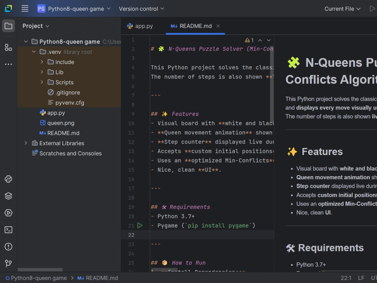Open the Terminal tool window

tap(8, 230)
